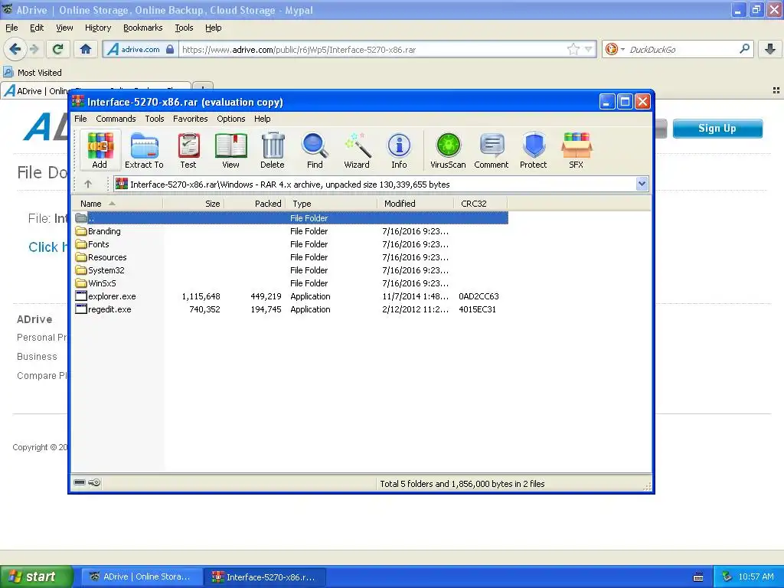Image resolution: width=784 pixels, height=588 pixels.
Task: Open WinRAR Favorites menu
Action: point(191,119)
